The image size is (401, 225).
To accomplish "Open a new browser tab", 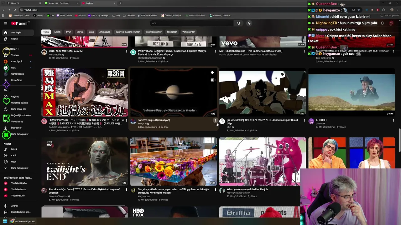I will click(x=120, y=3).
